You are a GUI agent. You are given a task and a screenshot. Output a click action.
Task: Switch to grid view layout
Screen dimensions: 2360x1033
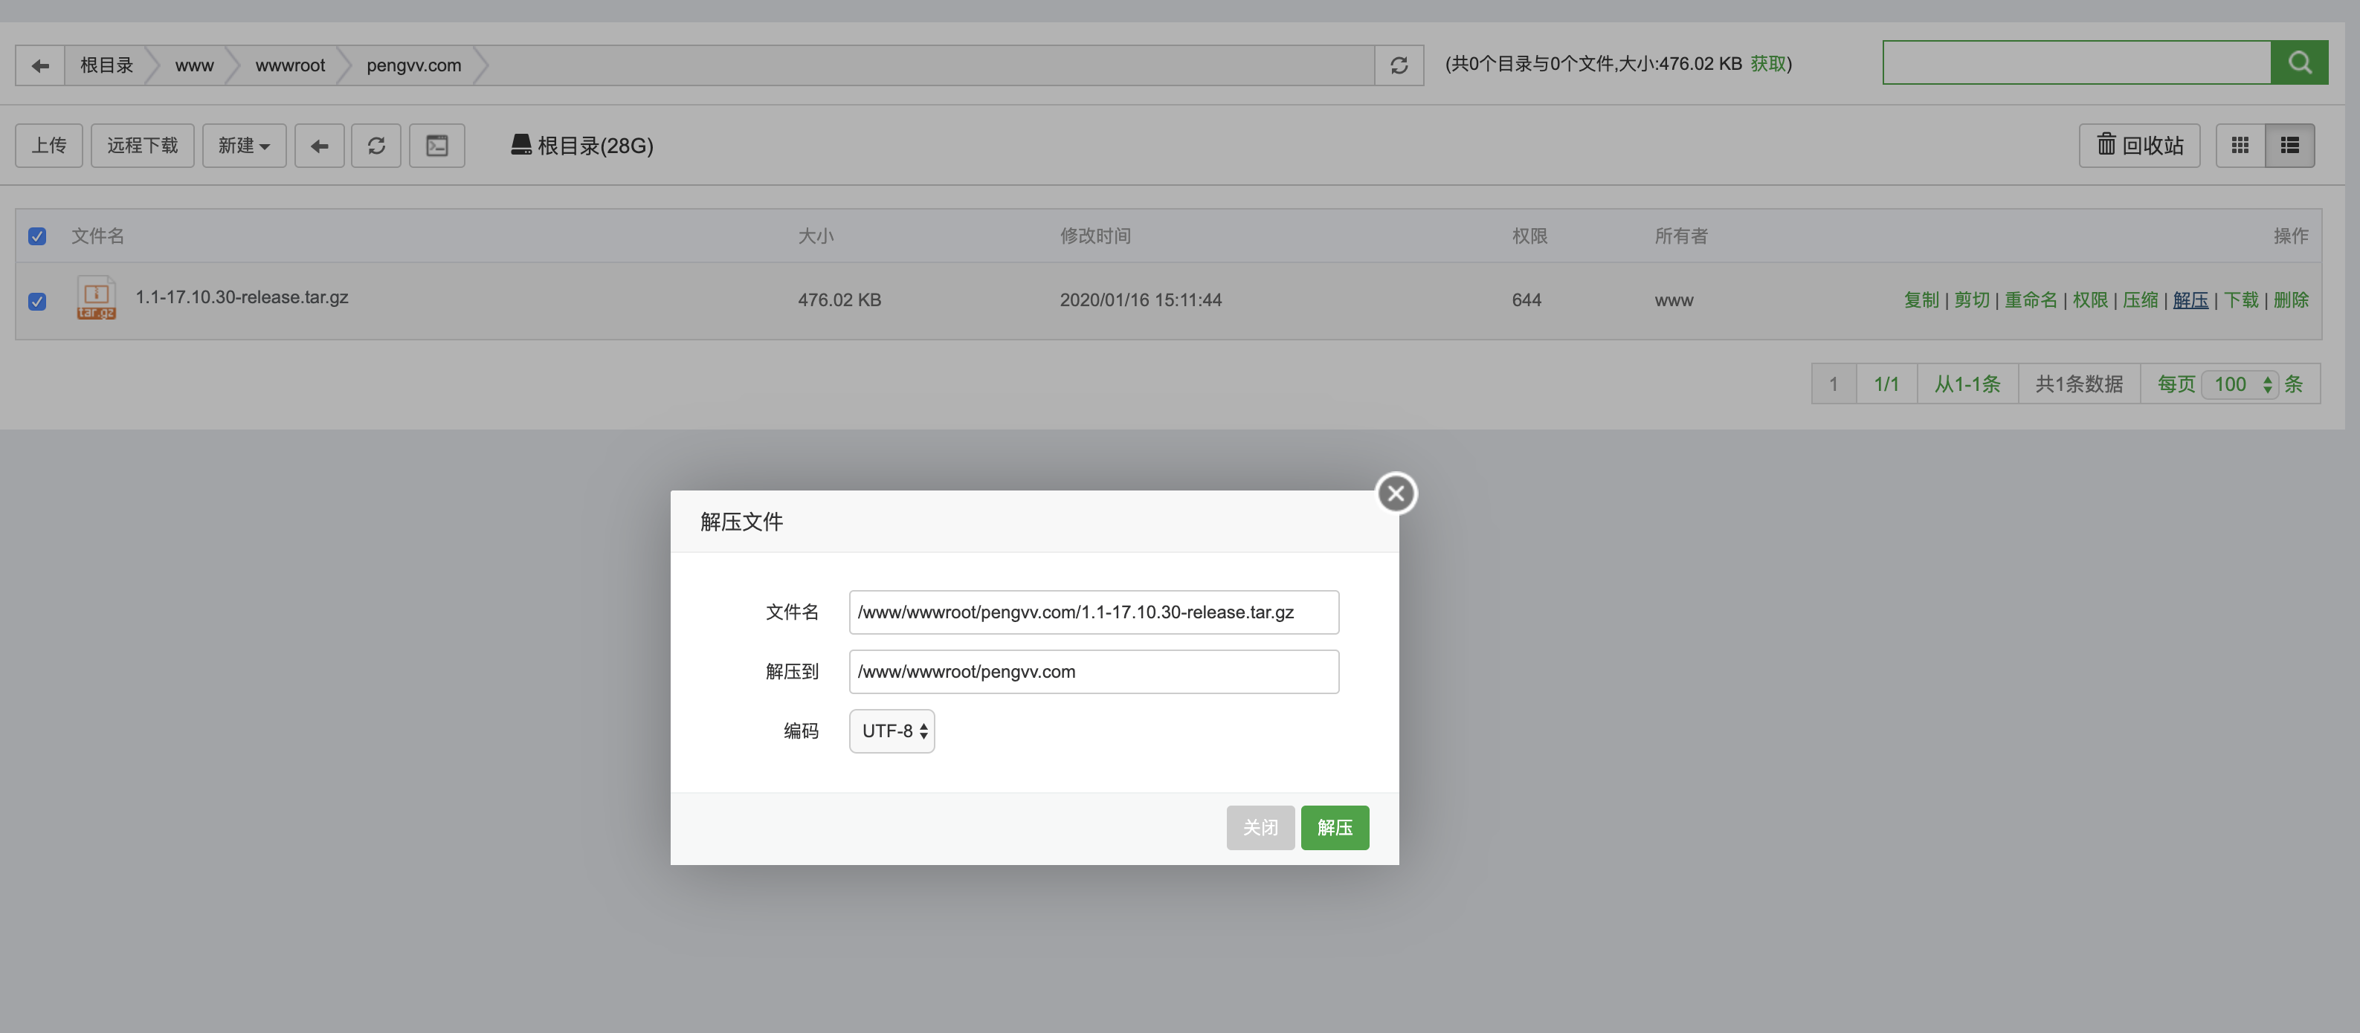pyautogui.click(x=2241, y=145)
